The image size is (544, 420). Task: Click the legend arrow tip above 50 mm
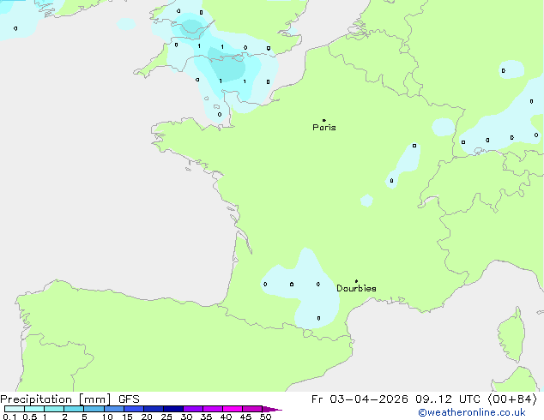pos(273,409)
